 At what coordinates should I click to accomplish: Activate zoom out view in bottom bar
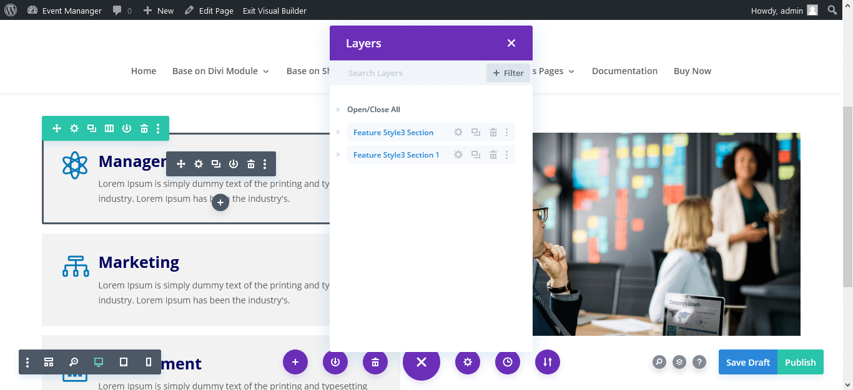[x=74, y=362]
